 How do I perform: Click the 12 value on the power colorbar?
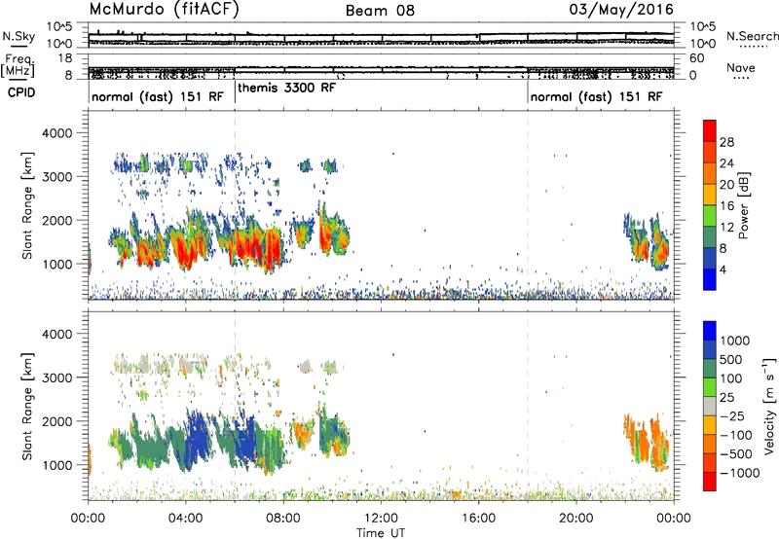[x=726, y=228]
